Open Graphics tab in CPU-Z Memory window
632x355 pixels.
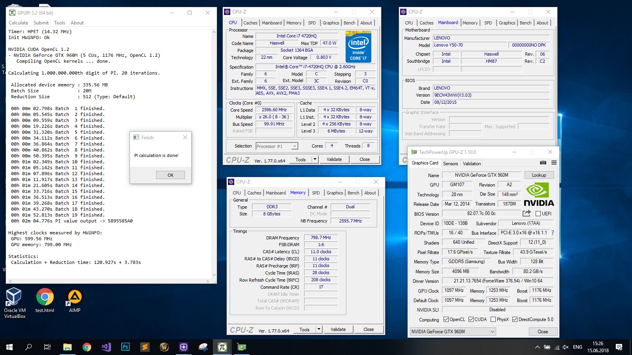pos(335,193)
